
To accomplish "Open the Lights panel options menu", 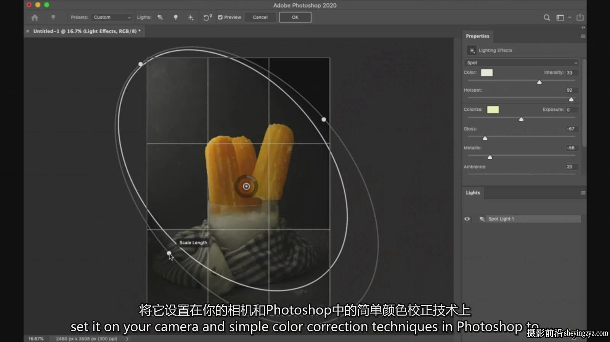I will pyautogui.click(x=583, y=193).
